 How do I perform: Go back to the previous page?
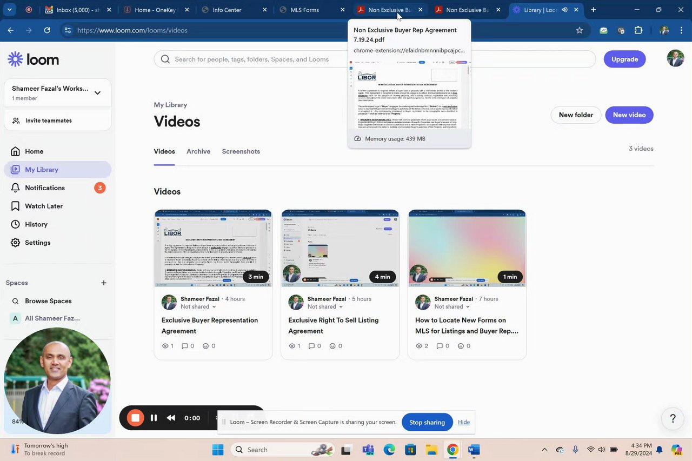(11, 30)
